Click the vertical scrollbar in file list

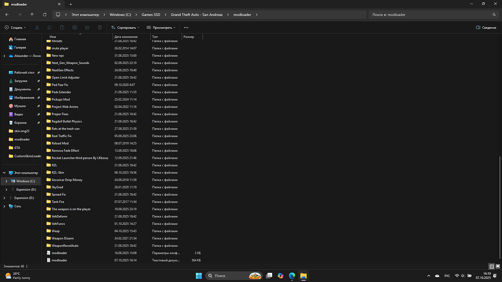(x=499, y=209)
